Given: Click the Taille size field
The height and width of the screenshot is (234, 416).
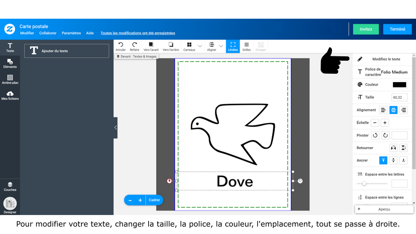Looking at the screenshot, I should [399, 98].
